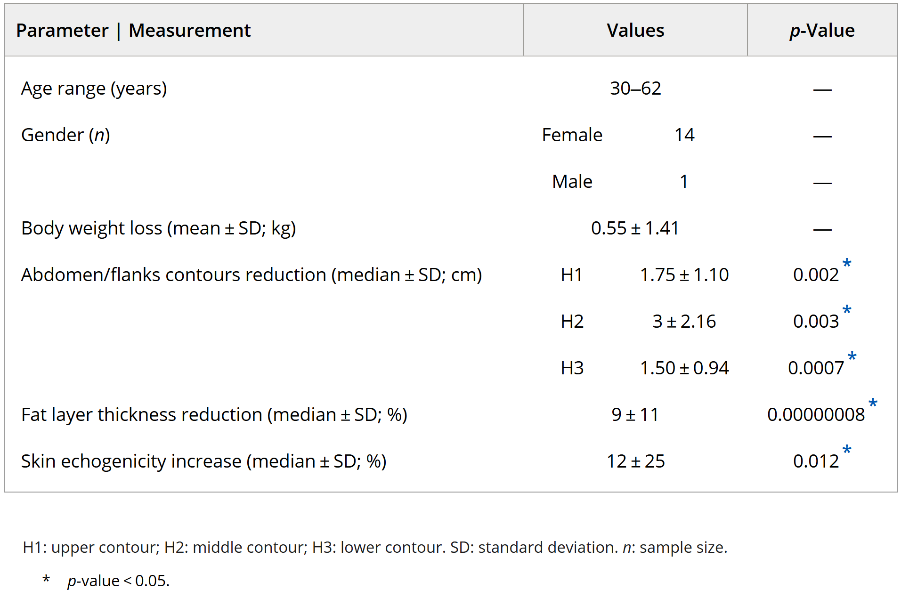Click the "Abdomen/flanks contours reduction" row label
Screen dimensions: 901x590
pyautogui.click(x=252, y=275)
